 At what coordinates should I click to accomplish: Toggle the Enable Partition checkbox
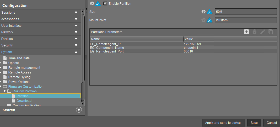pyautogui.click(x=105, y=3)
